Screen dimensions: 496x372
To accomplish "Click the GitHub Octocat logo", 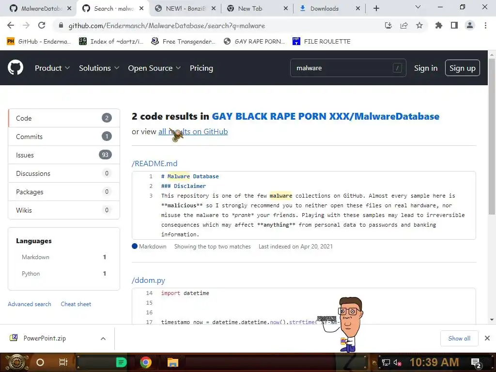I will [x=15, y=68].
